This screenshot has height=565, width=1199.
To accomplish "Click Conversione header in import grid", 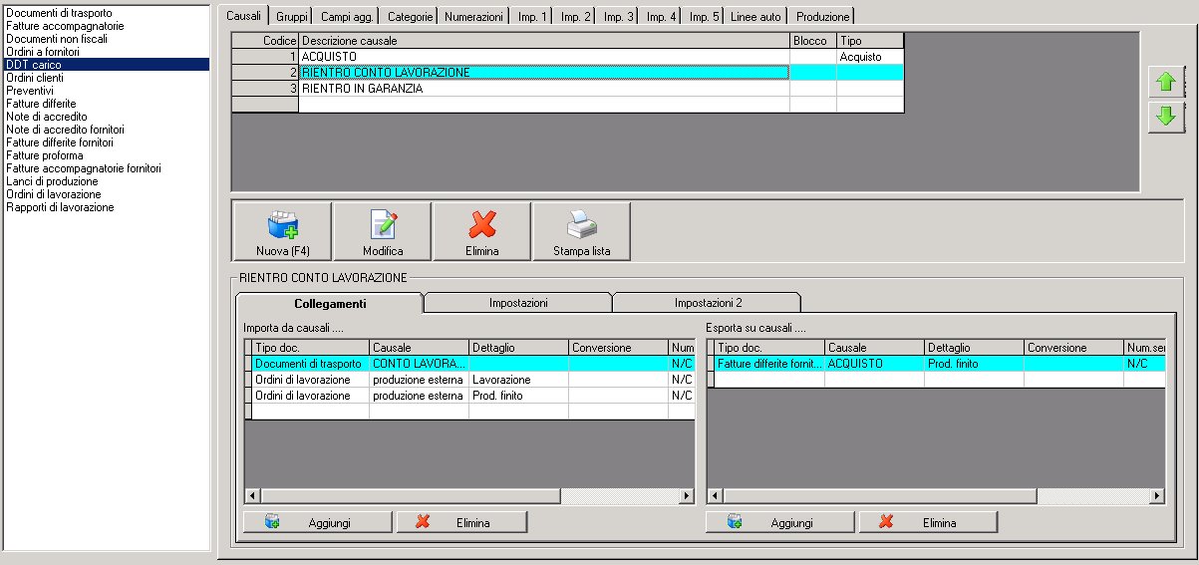I will click(618, 348).
